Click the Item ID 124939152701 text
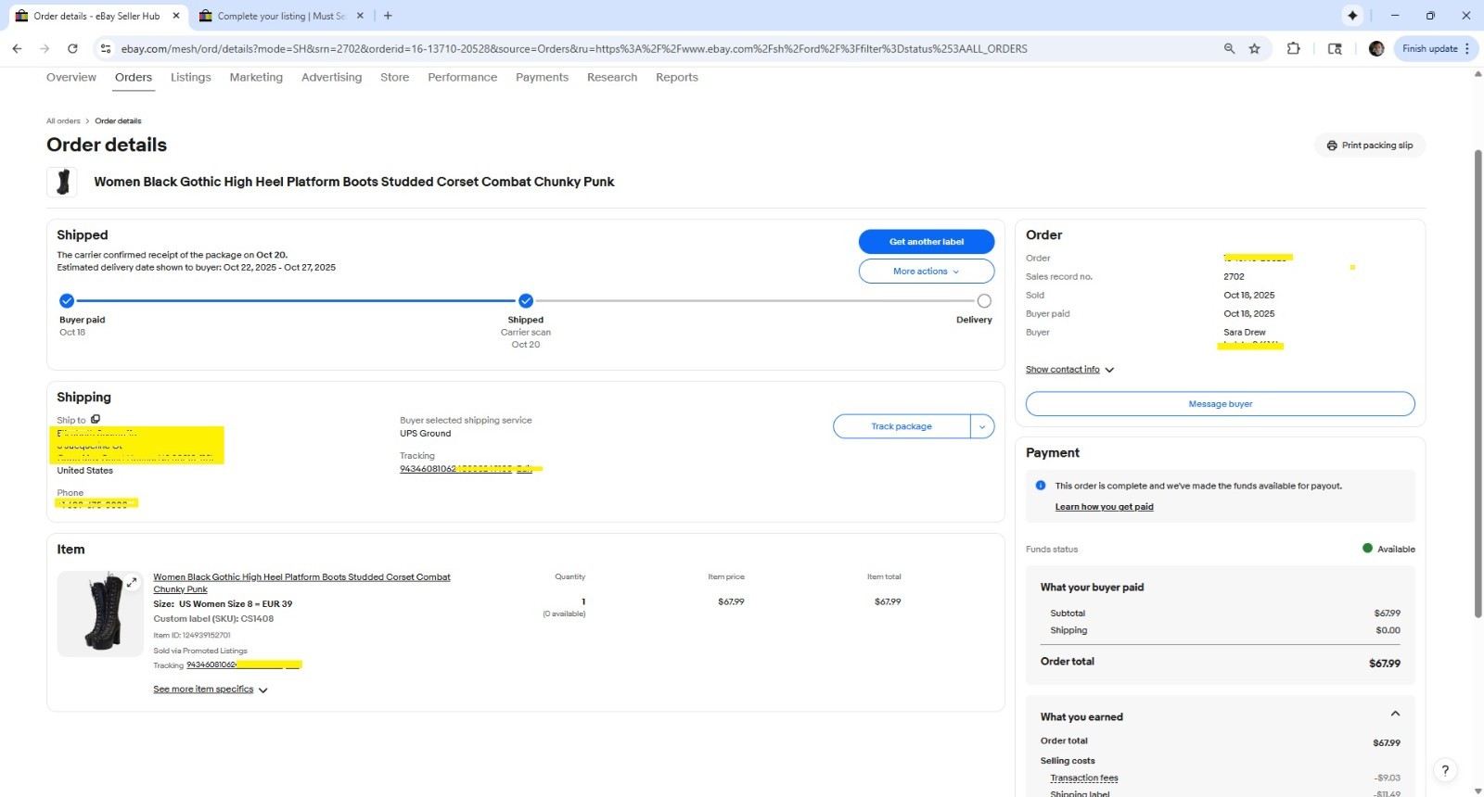The width and height of the screenshot is (1484, 797). (192, 636)
